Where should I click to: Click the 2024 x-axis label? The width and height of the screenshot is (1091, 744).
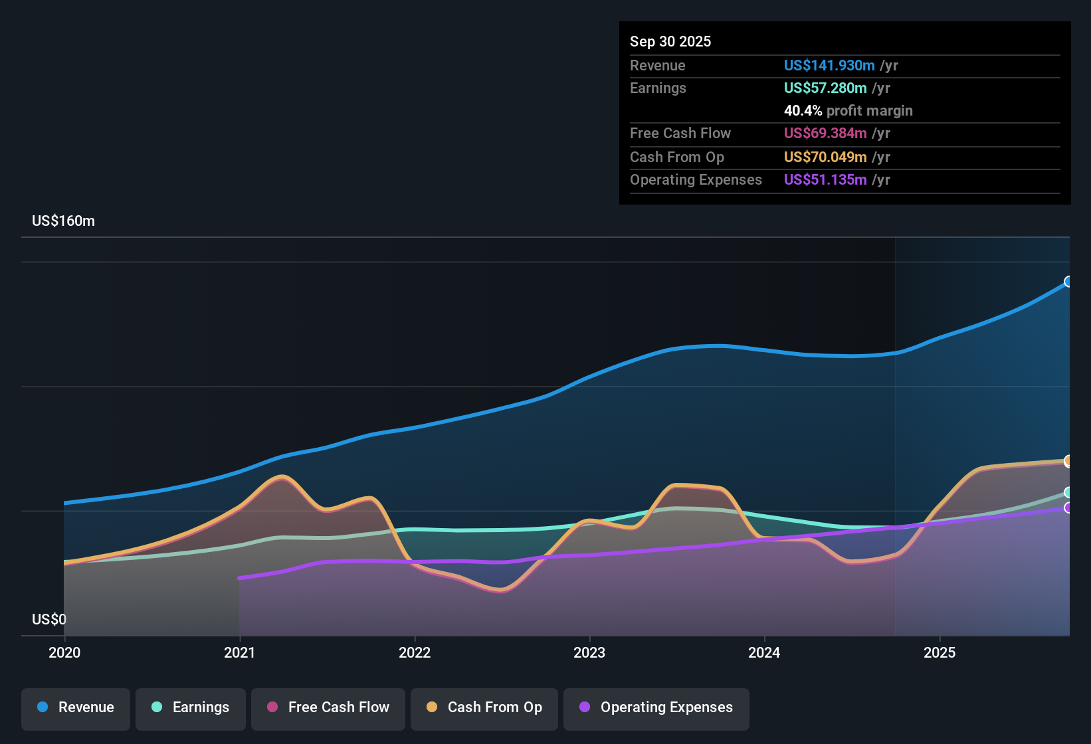coord(764,652)
